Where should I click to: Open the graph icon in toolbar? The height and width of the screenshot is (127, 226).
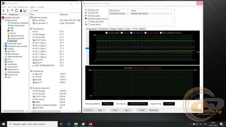click(x=25, y=11)
